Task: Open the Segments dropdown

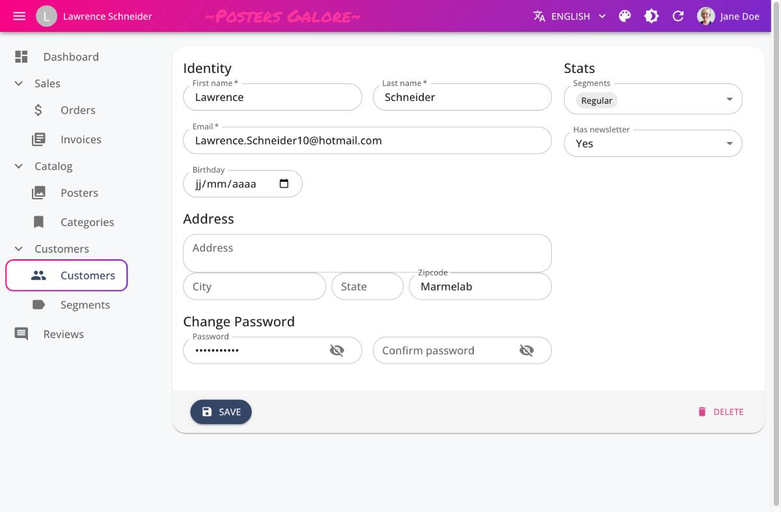Action: (x=729, y=100)
